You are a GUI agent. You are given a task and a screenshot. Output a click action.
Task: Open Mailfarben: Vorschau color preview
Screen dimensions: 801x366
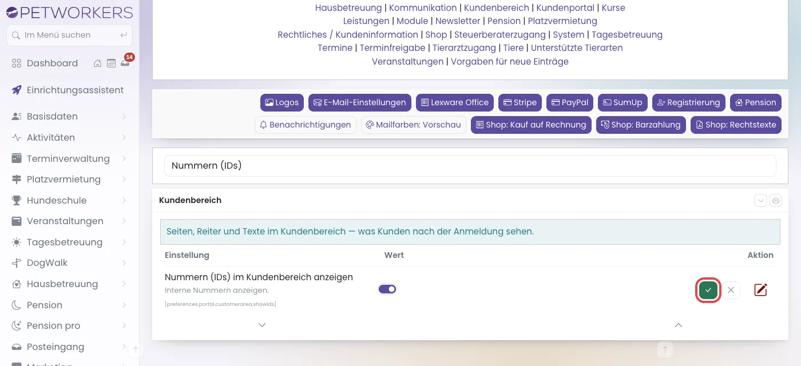click(414, 125)
